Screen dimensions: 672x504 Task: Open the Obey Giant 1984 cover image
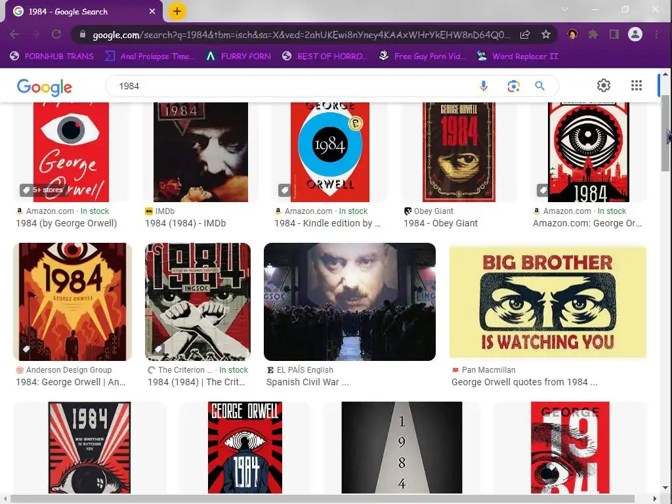pos(459,152)
